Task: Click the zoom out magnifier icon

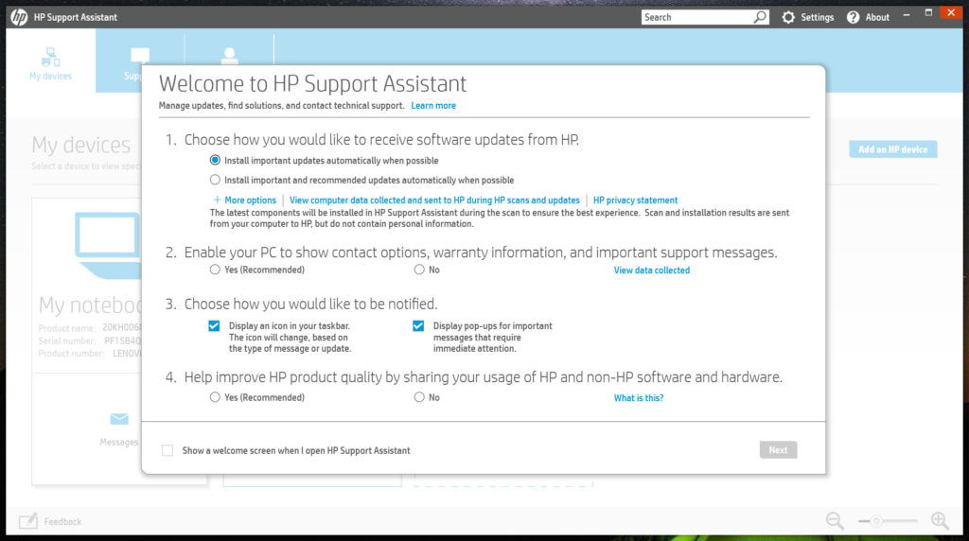Action: tap(835, 520)
